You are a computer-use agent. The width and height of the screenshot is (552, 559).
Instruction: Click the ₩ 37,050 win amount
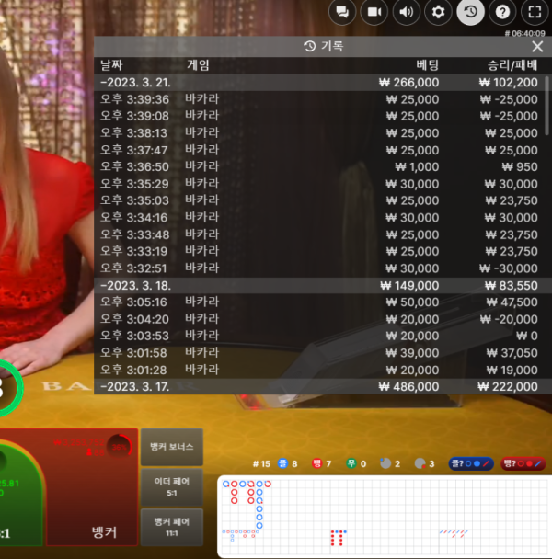click(512, 353)
